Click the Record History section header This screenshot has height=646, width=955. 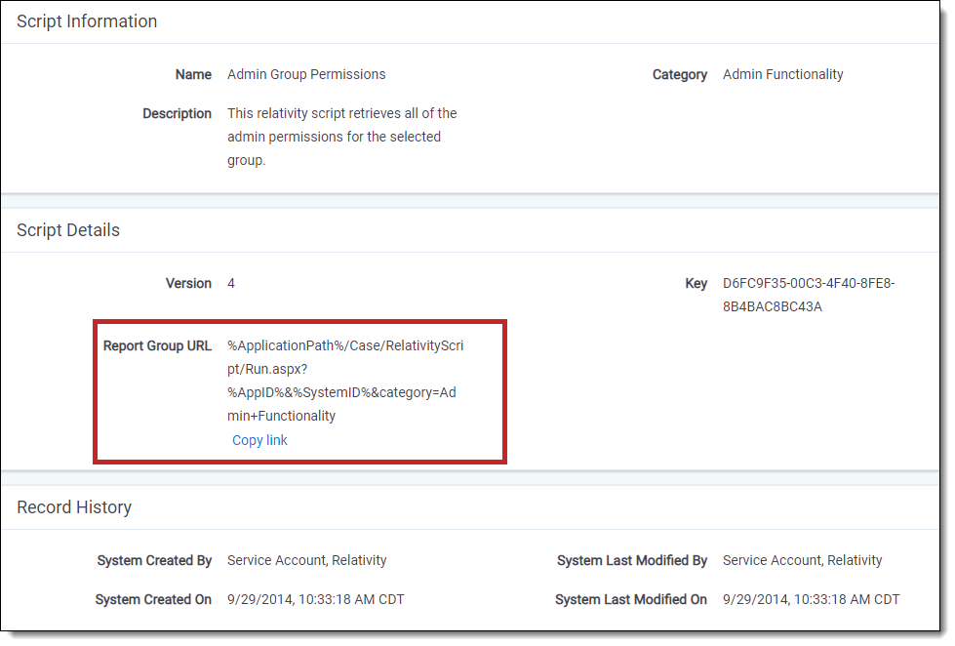click(x=74, y=507)
